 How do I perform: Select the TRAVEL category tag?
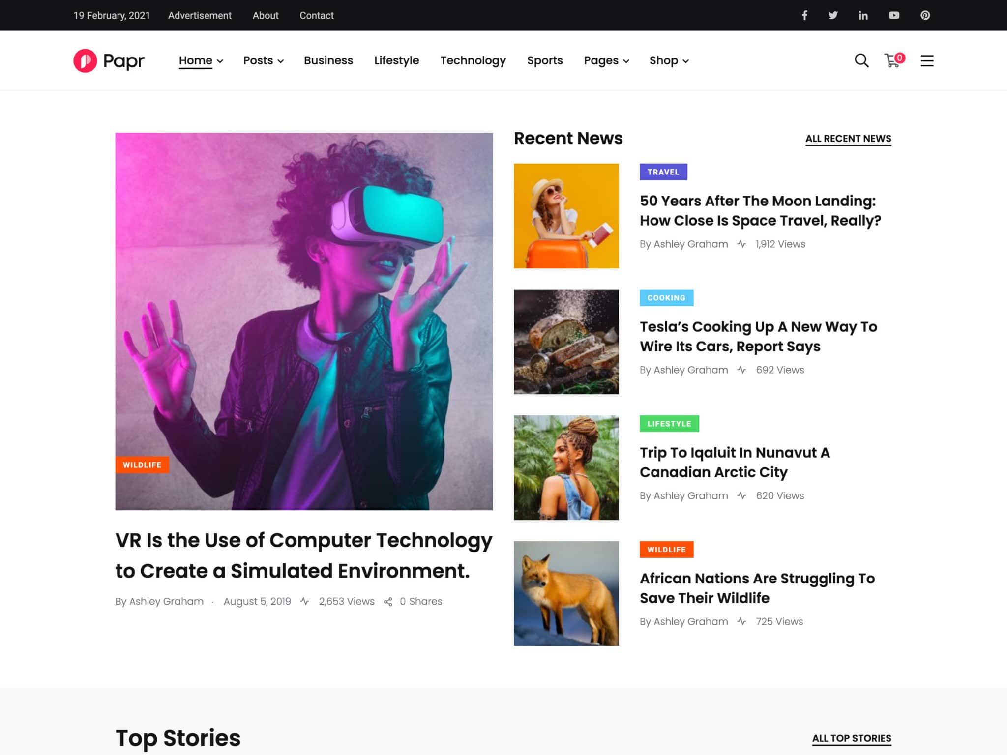coord(663,172)
